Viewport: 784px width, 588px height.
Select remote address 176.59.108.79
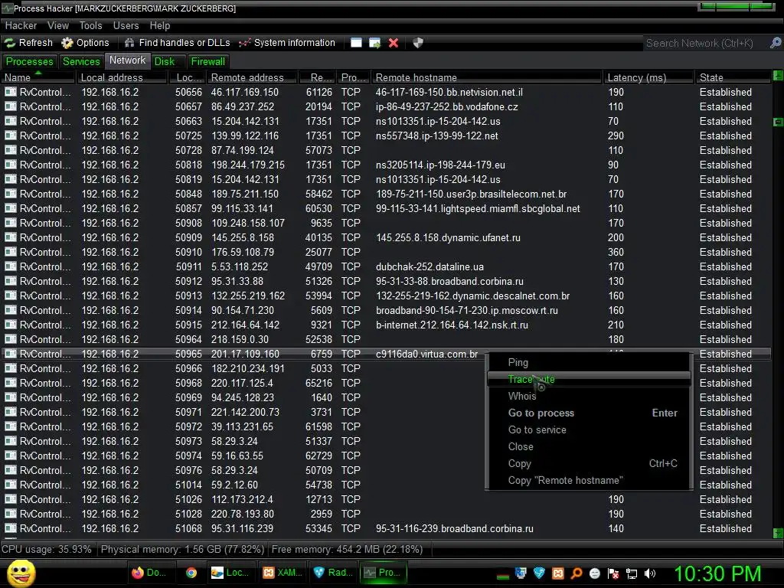[x=243, y=252]
